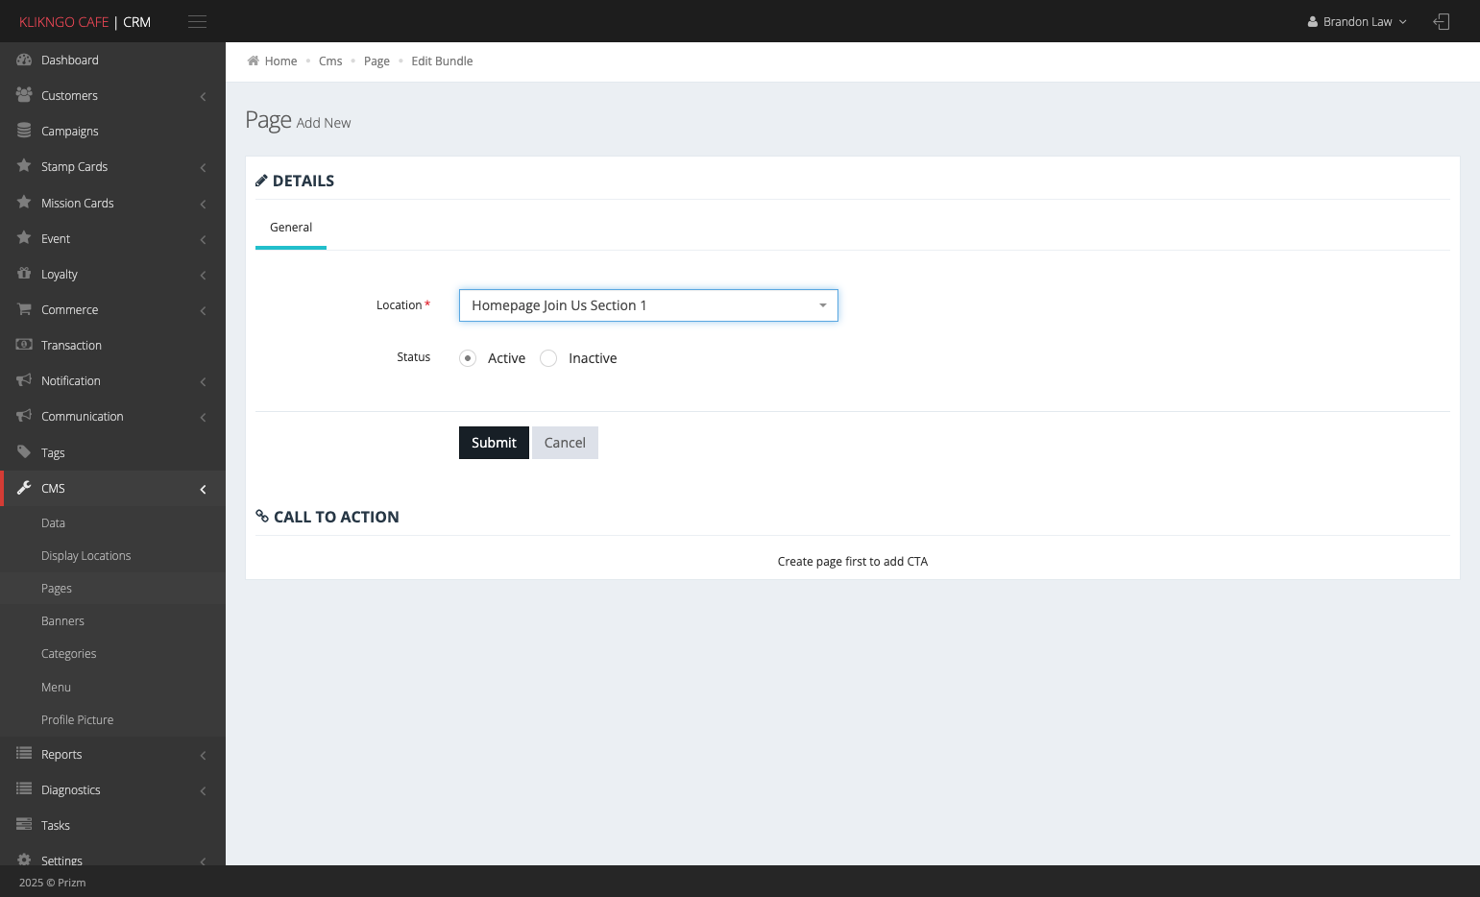
Task: Click the Cancel button
Action: (x=565, y=443)
